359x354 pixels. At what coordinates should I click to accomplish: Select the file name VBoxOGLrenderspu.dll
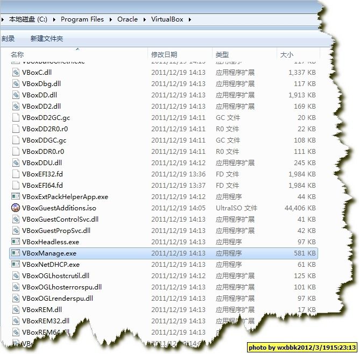(58, 299)
